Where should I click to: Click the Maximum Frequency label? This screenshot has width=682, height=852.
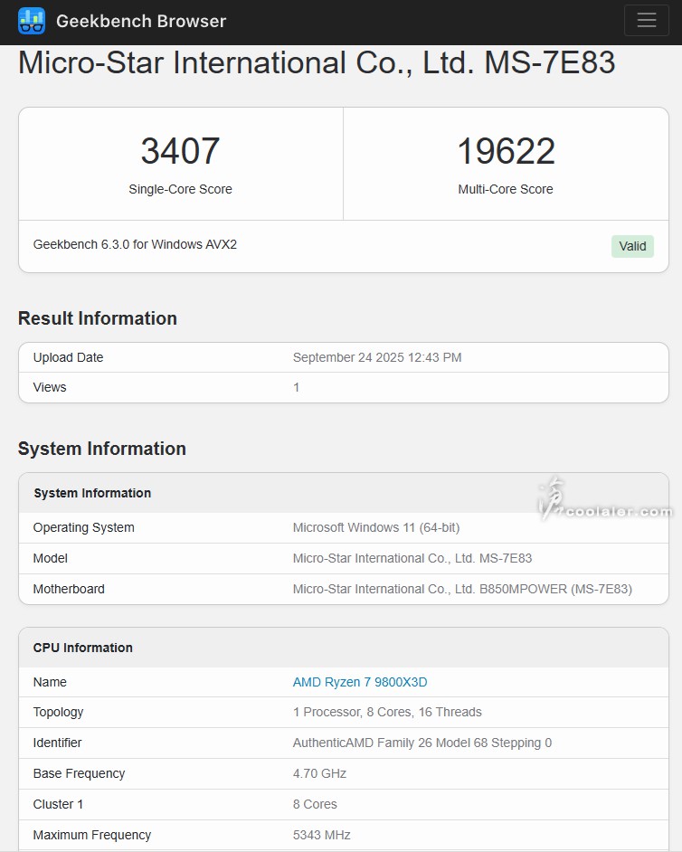92,835
